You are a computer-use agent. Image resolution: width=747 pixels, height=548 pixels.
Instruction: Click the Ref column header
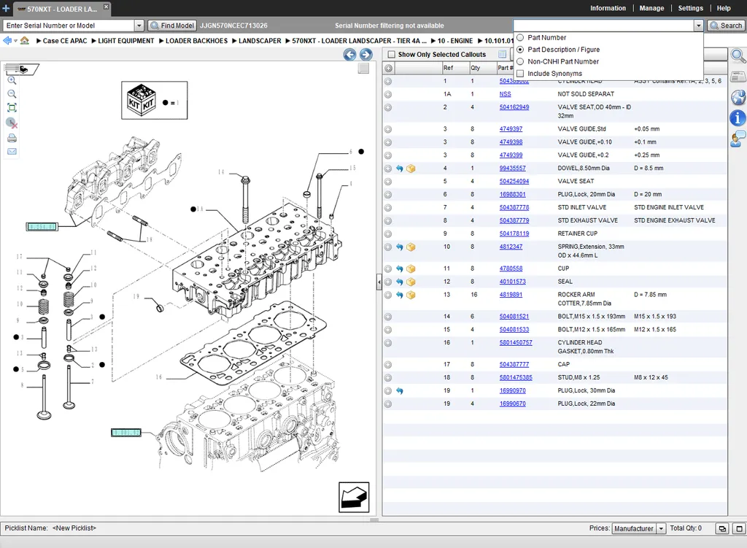(x=455, y=68)
